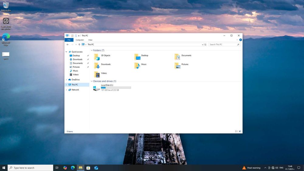Viewport: 304px width, 171px height.
Task: Select Downloads under Quick access
Action: (78, 60)
